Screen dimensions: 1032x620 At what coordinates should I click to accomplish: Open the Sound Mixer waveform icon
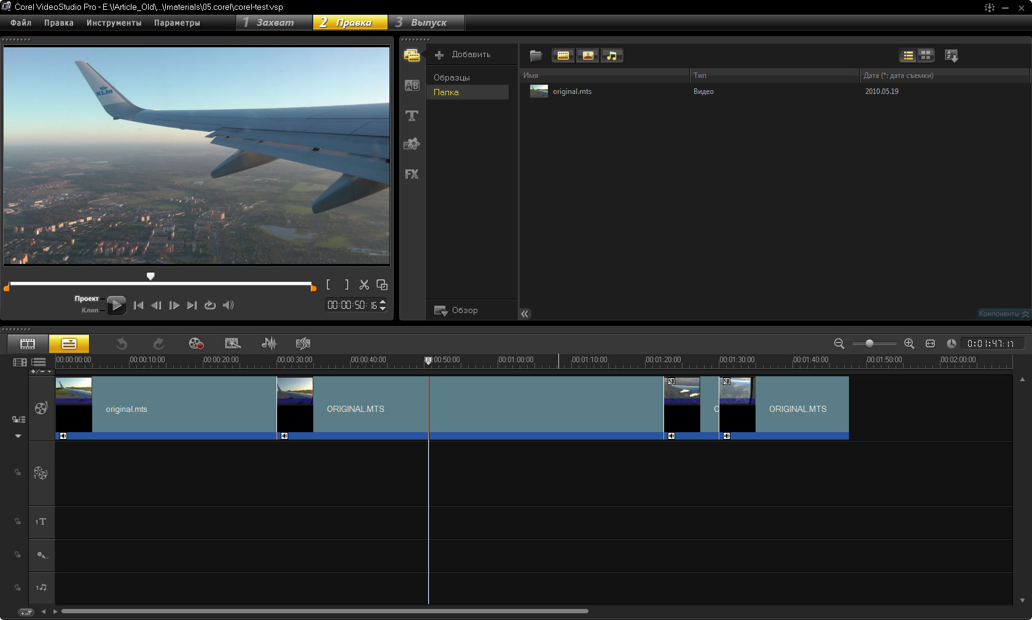(x=269, y=344)
